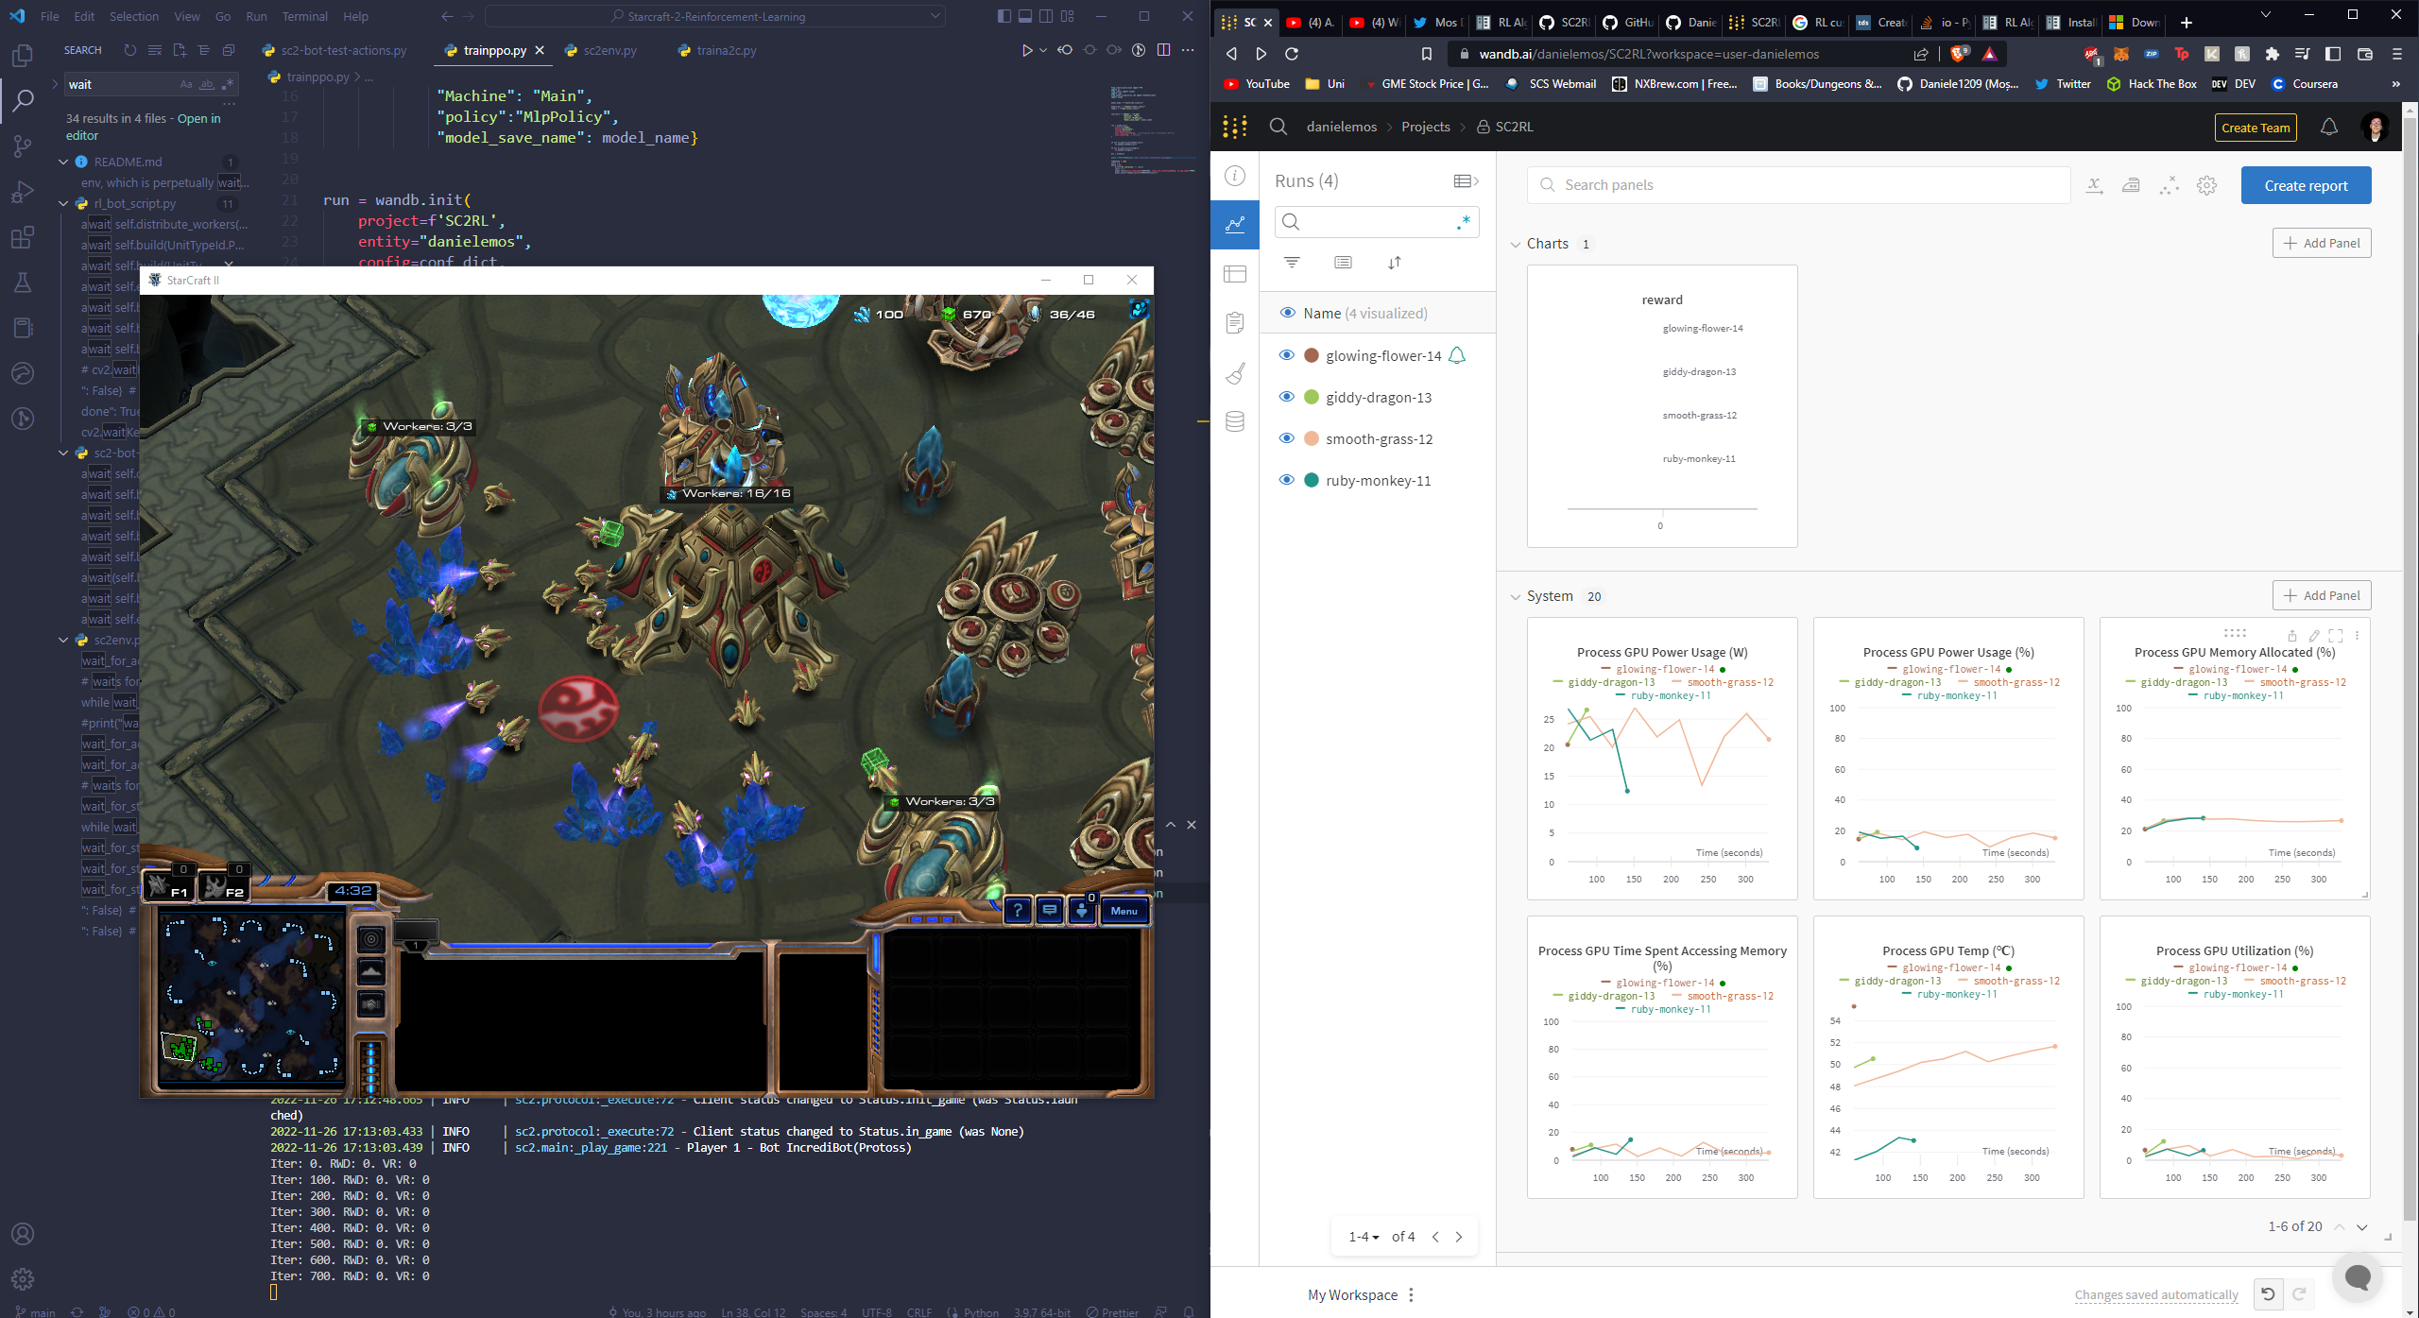Click the Create Team button
The image size is (2419, 1318).
click(x=2256, y=128)
